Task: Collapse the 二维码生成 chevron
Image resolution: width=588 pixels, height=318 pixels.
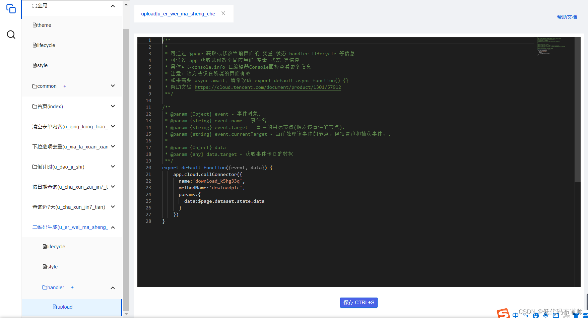Action: (x=113, y=228)
